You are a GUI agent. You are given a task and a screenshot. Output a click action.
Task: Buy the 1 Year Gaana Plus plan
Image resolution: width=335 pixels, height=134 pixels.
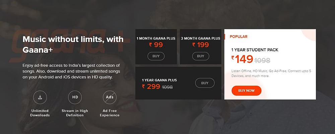(204, 83)
